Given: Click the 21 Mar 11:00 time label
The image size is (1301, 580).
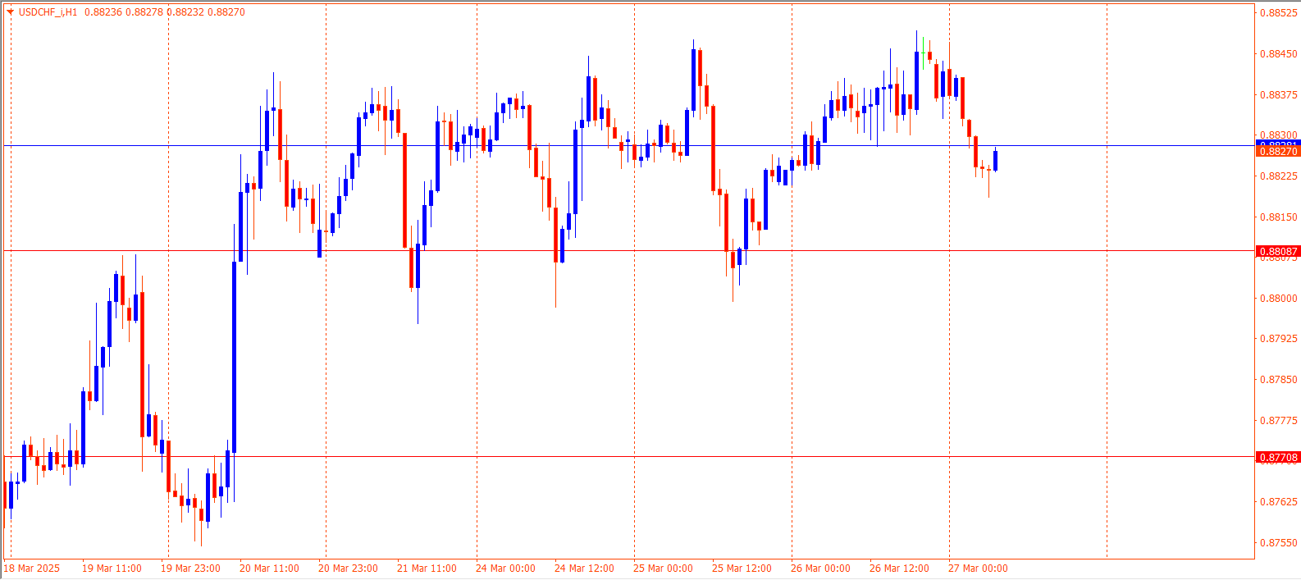Looking at the screenshot, I should 427,569.
